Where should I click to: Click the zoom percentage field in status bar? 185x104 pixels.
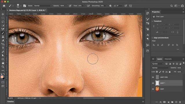click(x=10, y=98)
